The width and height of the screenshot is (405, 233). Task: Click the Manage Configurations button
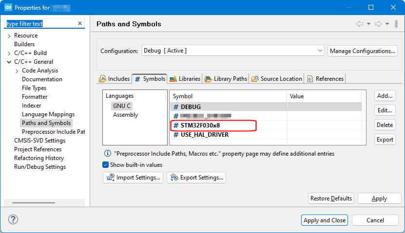point(363,51)
